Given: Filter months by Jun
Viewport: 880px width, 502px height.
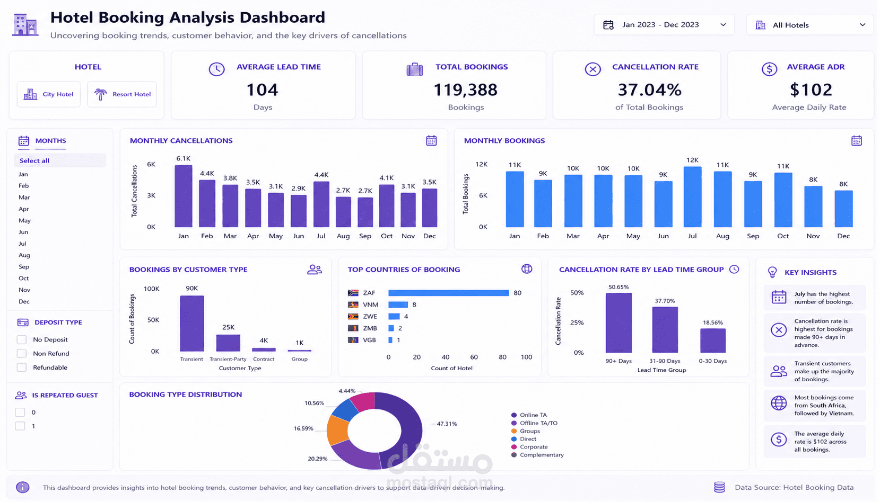Looking at the screenshot, I should tap(23, 232).
